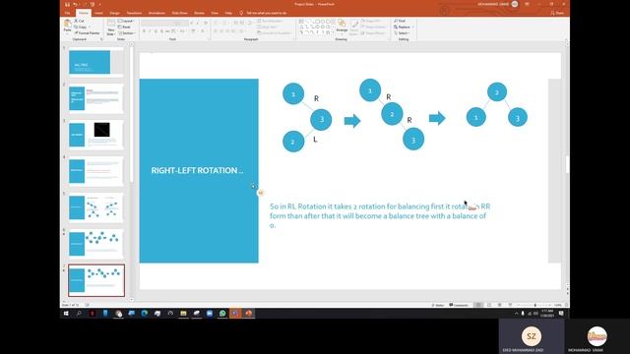Select the second right arrow shape on slide

click(x=437, y=118)
